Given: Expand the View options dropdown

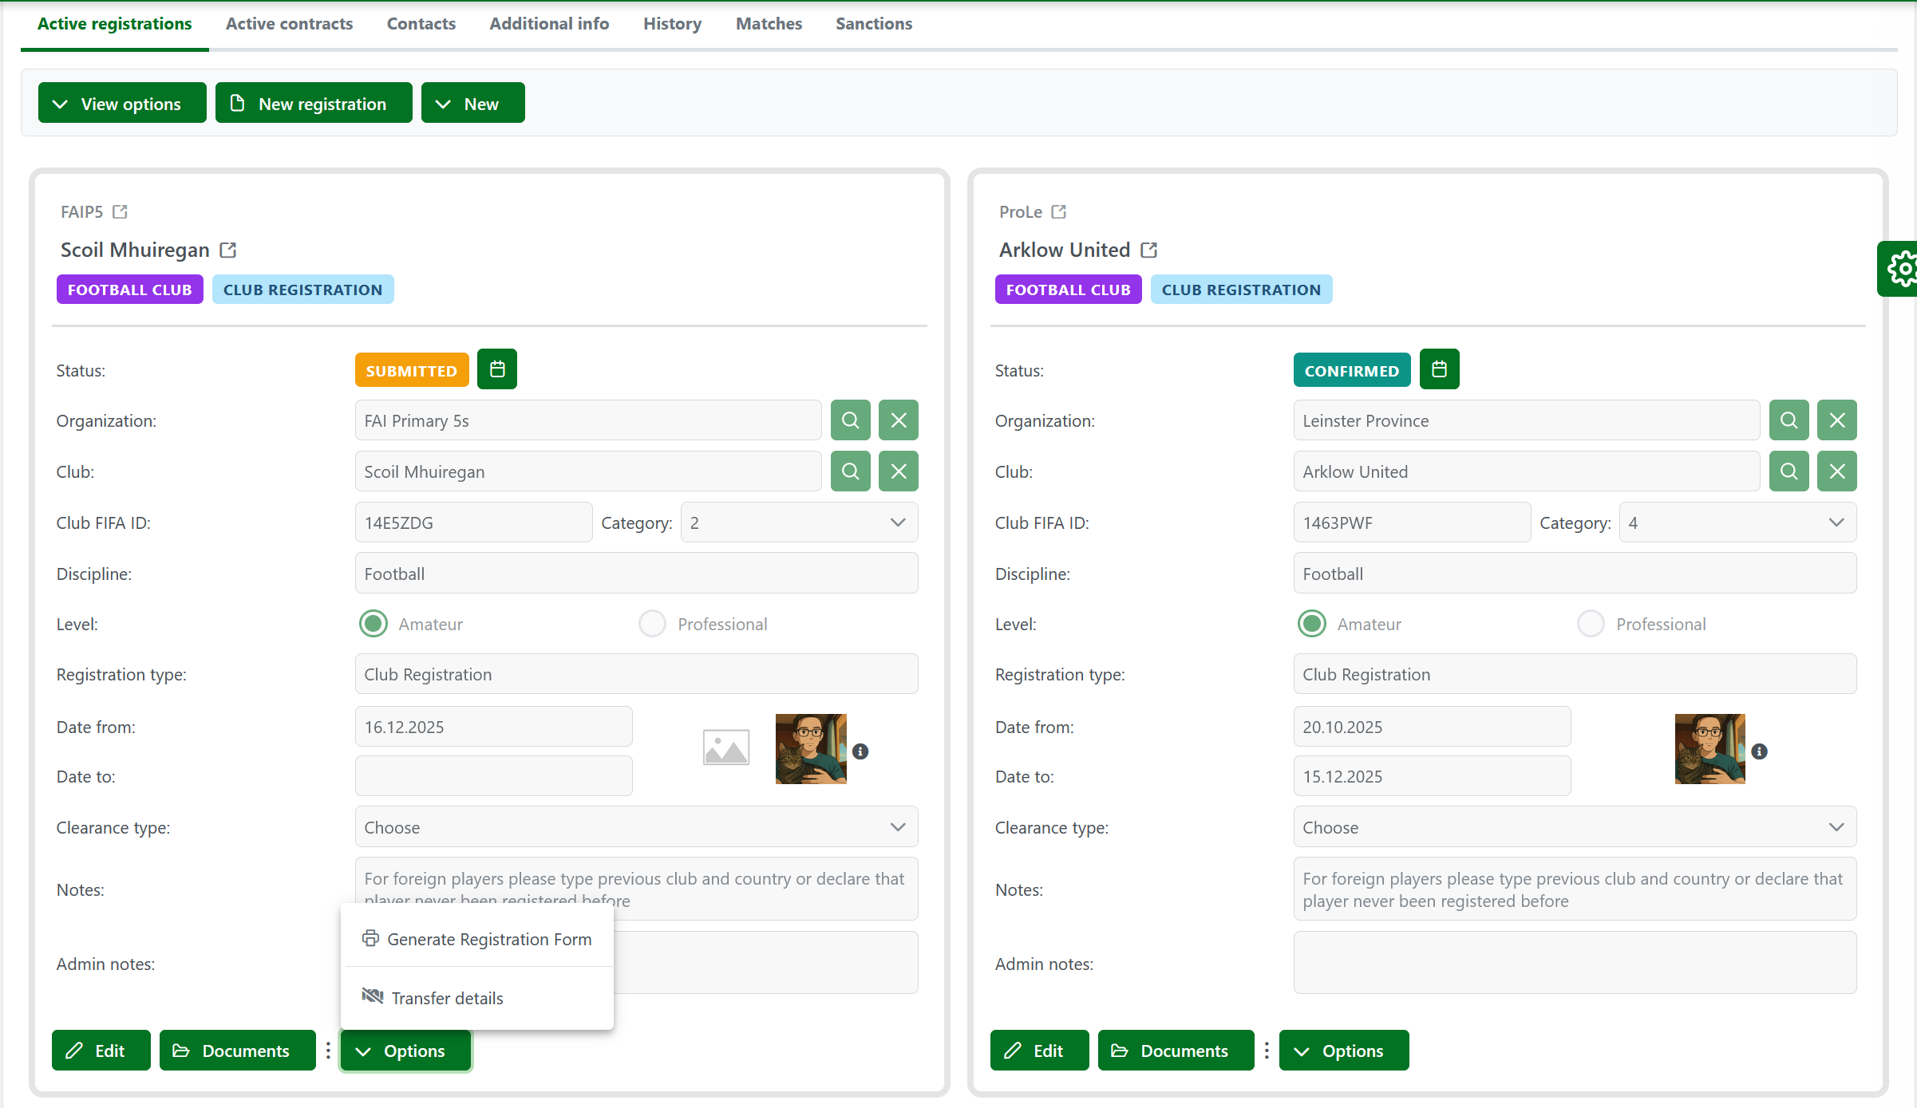Looking at the screenshot, I should pos(122,104).
